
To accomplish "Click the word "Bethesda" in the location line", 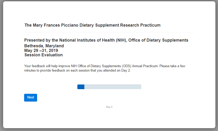I will pos(33,46).
